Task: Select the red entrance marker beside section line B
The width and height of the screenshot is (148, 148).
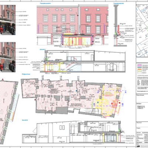Action: (120, 103)
